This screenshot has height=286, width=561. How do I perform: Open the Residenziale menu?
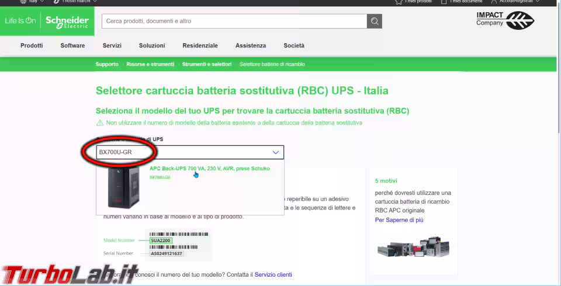click(200, 46)
